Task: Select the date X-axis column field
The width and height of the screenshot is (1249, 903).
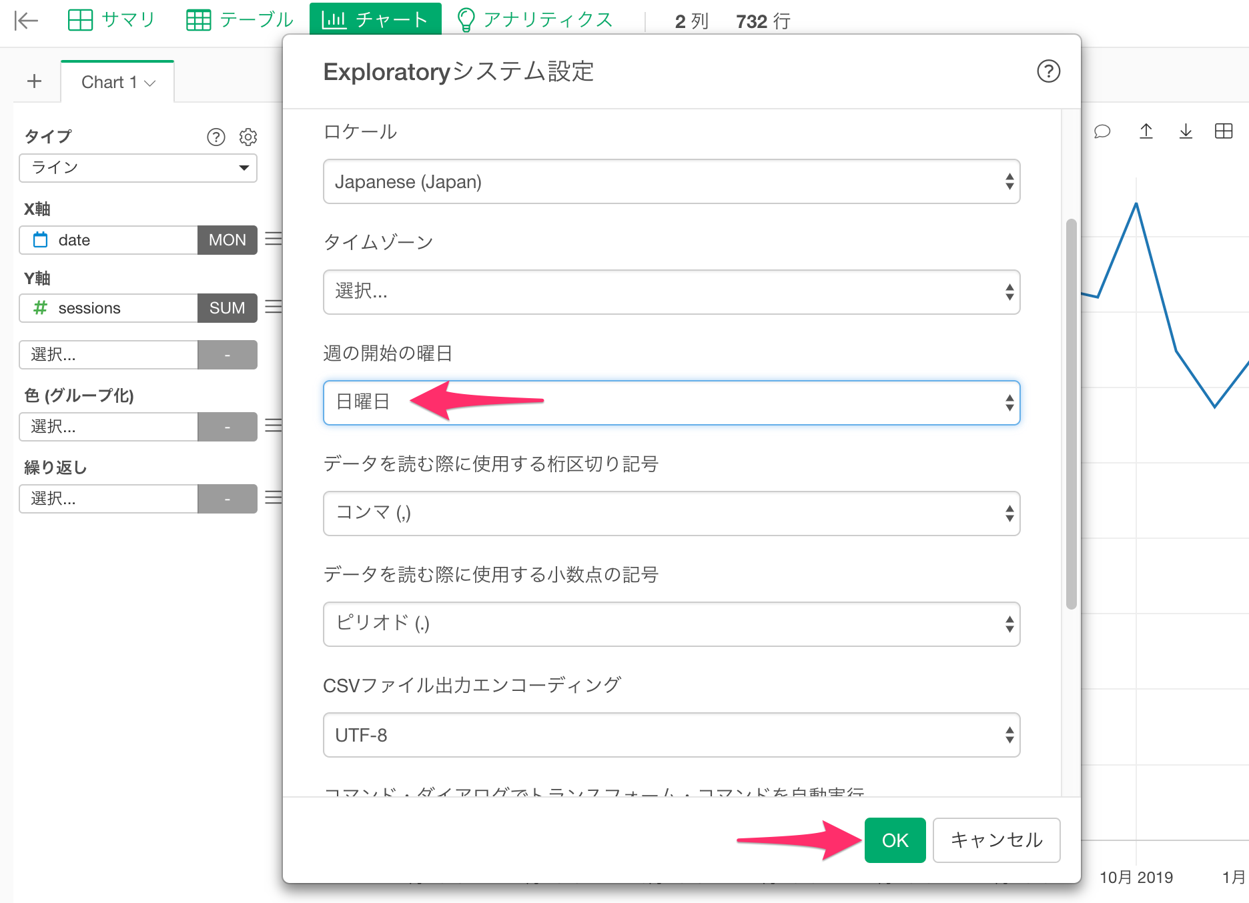Action: coord(109,240)
